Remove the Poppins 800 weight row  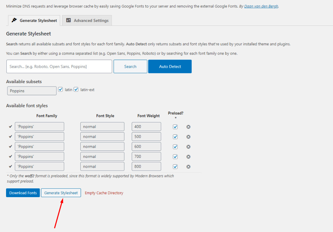click(189, 167)
